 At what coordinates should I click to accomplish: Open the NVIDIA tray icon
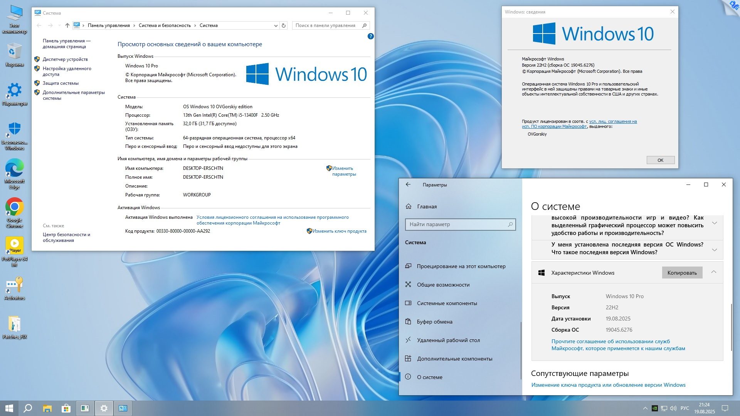coord(654,408)
